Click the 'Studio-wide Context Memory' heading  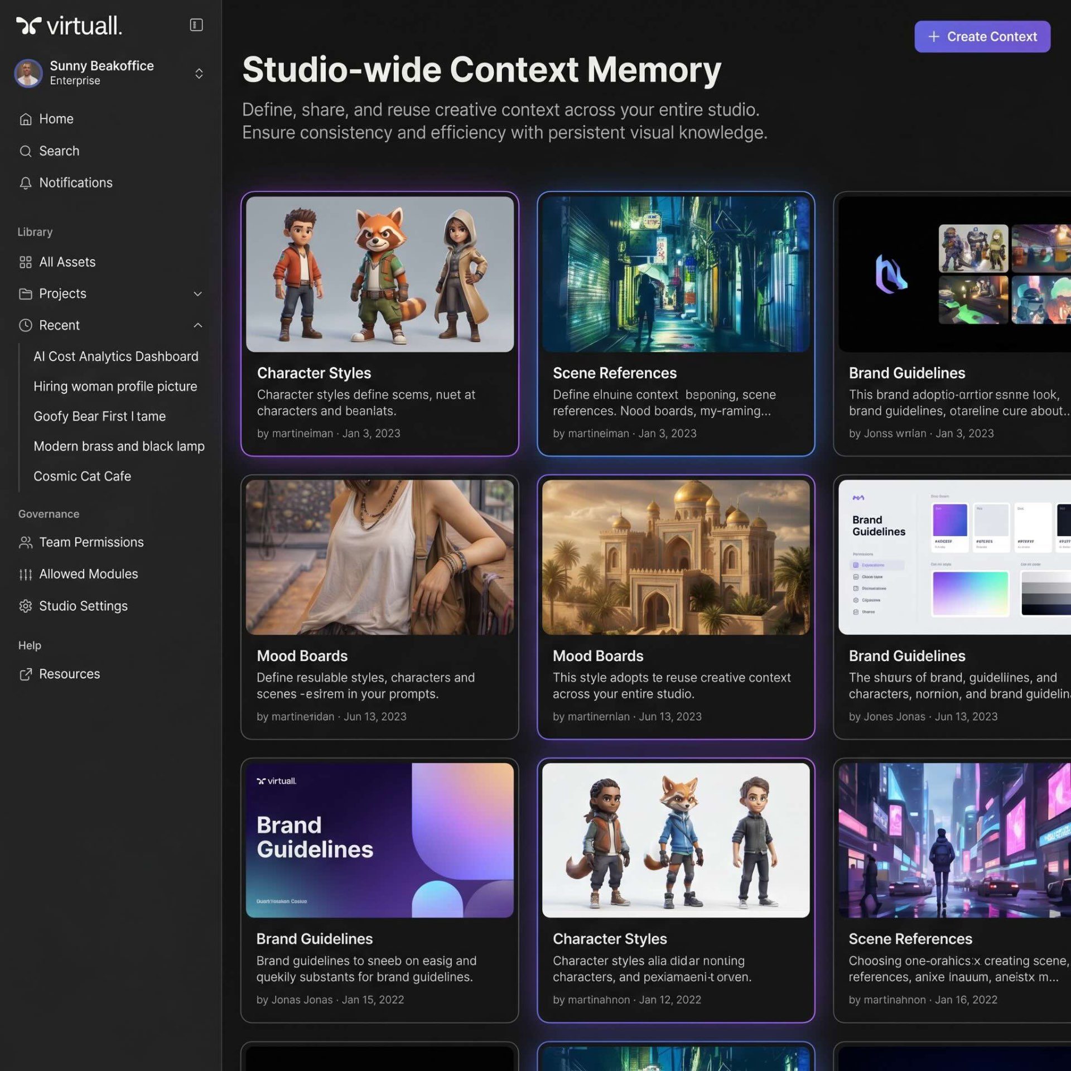[482, 70]
